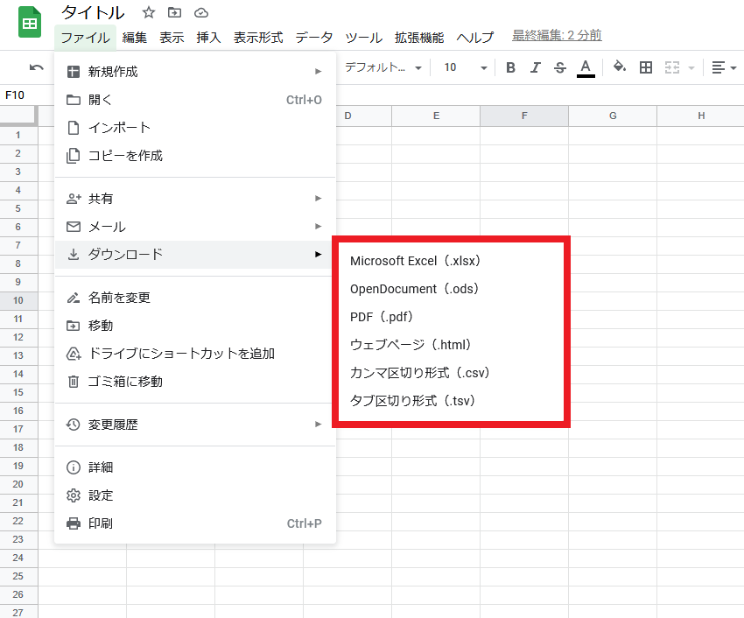Screen dimensions: 744x618
Task: Check cloud save status icon
Action: tap(201, 13)
